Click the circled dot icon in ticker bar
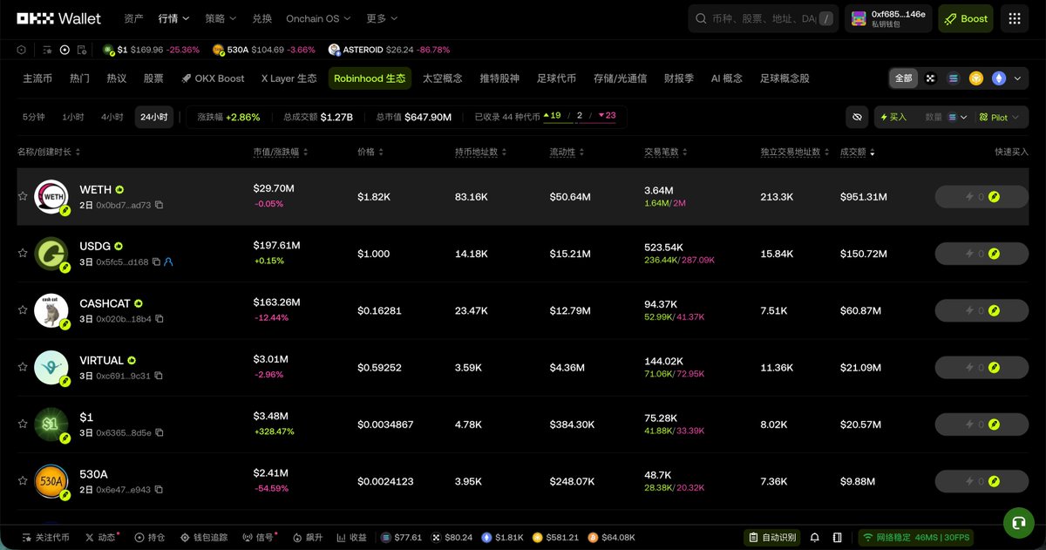The height and width of the screenshot is (550, 1046). [x=65, y=50]
